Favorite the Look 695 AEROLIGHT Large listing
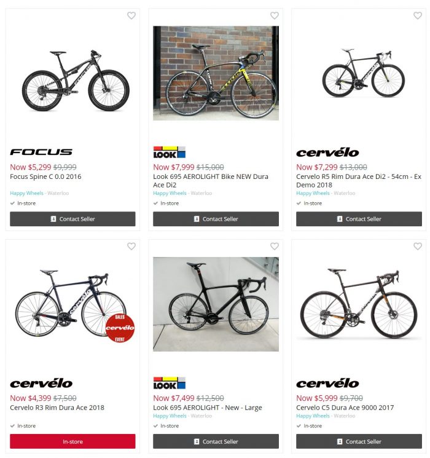 pyautogui.click(x=275, y=247)
